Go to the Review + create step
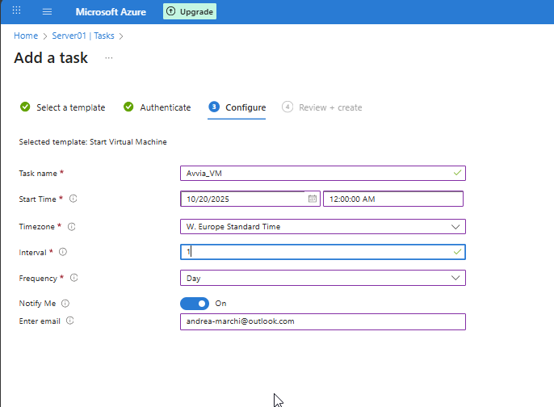Image resolution: width=554 pixels, height=407 pixels. (x=322, y=107)
